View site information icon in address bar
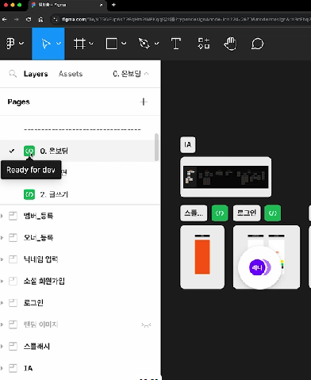 (x=55, y=19)
